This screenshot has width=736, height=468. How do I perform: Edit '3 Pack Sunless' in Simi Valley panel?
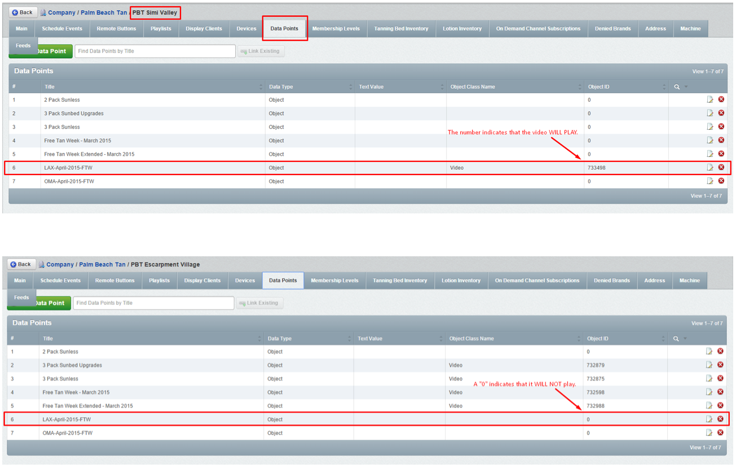pyautogui.click(x=710, y=126)
